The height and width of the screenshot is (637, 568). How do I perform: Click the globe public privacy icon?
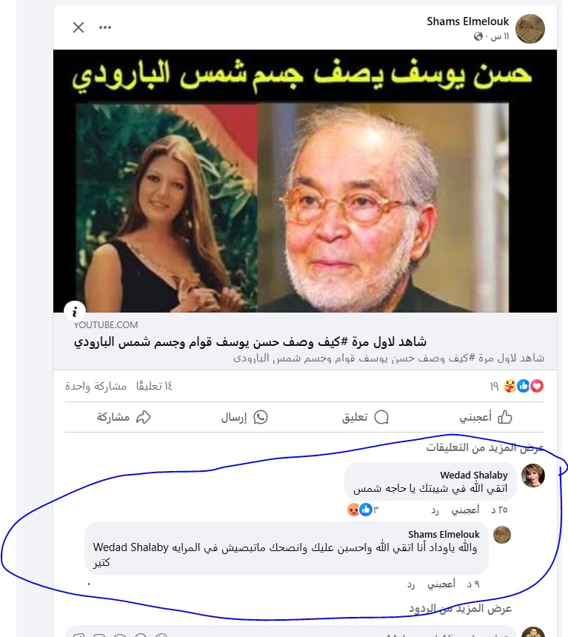[x=478, y=36]
